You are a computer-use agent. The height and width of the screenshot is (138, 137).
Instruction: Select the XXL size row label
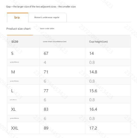click(15, 128)
